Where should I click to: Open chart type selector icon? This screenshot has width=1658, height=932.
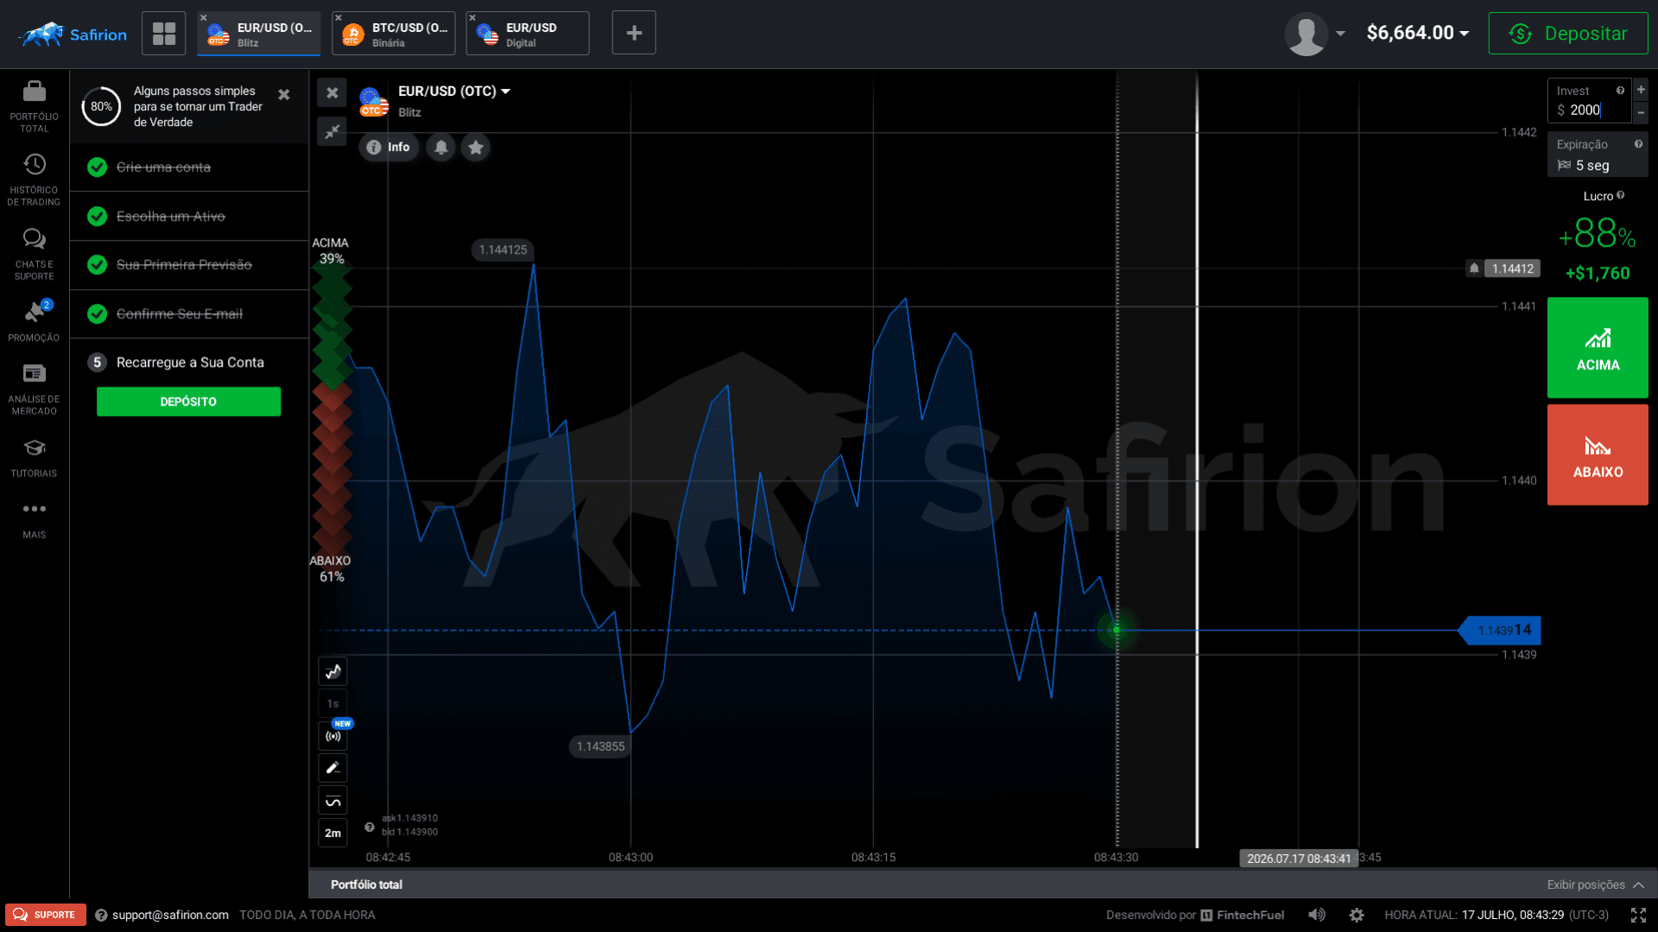click(333, 671)
